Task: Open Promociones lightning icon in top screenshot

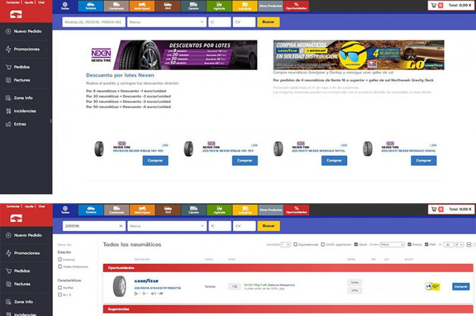Action: [x=8, y=49]
